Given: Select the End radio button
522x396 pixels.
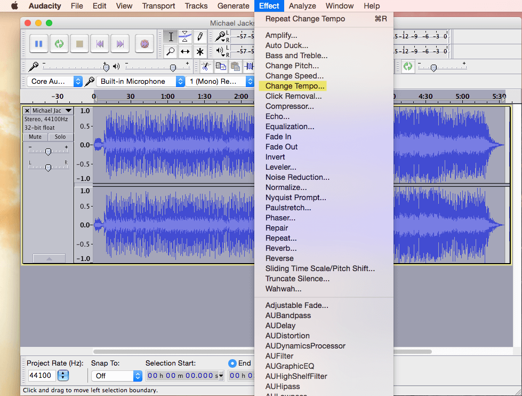Looking at the screenshot, I should click(x=232, y=363).
